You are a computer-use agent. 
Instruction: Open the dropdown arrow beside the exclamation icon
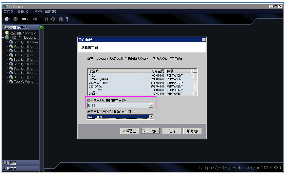71,19
